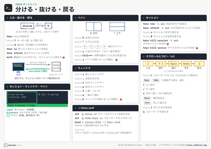Click the "set -g mode-keys vi" line

pos(103,118)
